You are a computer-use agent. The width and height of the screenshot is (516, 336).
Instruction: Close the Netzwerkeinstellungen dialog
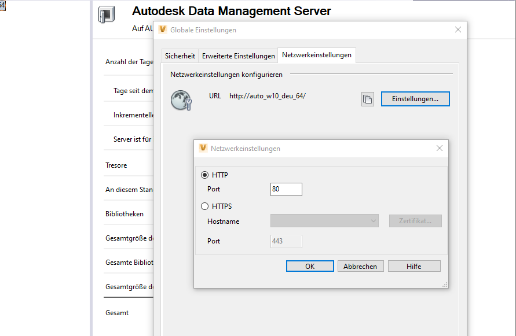[x=440, y=148]
